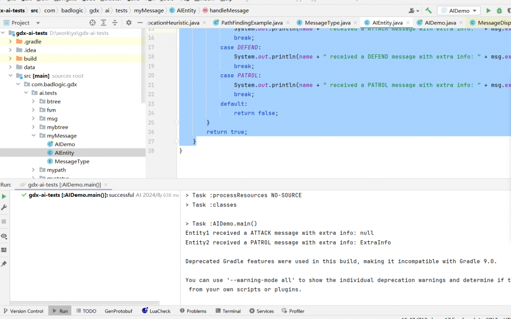The width and height of the screenshot is (511, 319).
Task: Rerun using the Run panel's green arrow
Action: [4, 196]
